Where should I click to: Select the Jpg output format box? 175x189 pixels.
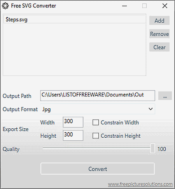[x=98, y=109]
